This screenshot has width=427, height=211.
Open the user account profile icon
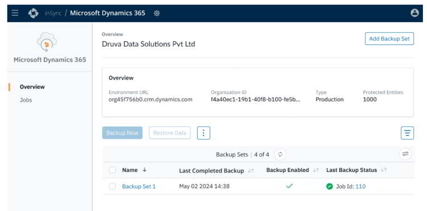tap(414, 12)
